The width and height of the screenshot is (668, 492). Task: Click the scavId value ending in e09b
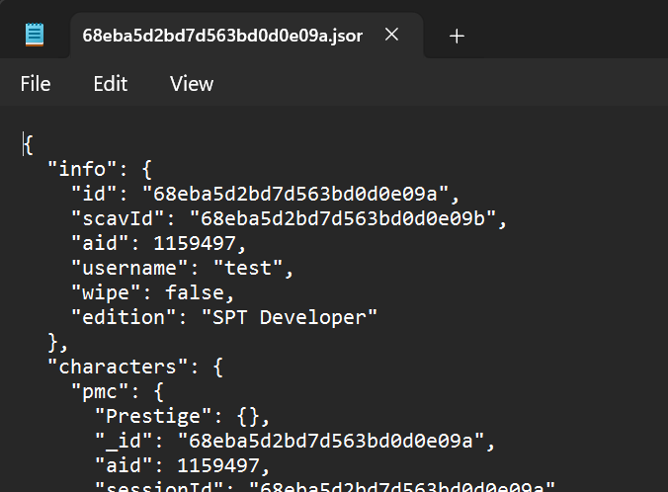coord(347,218)
